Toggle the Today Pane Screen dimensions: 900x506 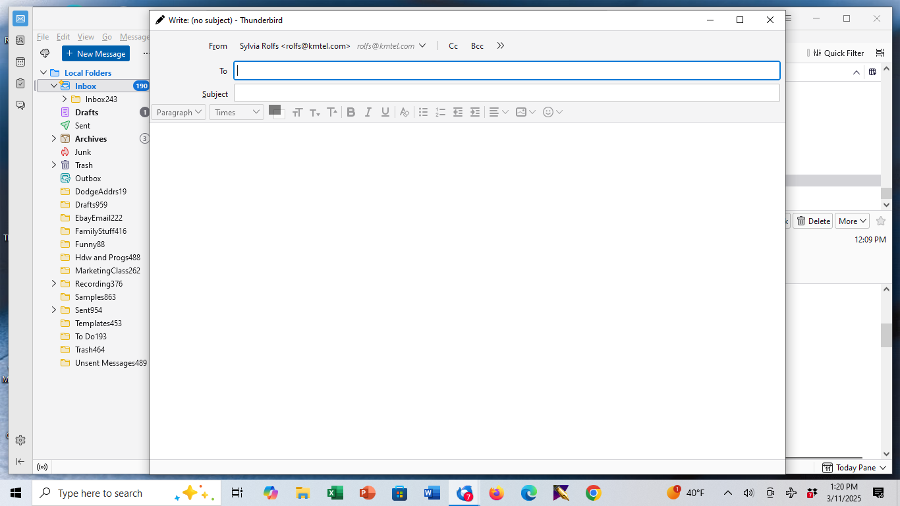pos(855,468)
